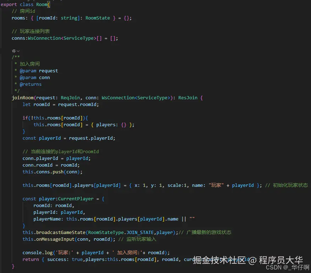Click the "@returns" doc tag
This screenshot has height=273, width=311.
pos(31,84)
